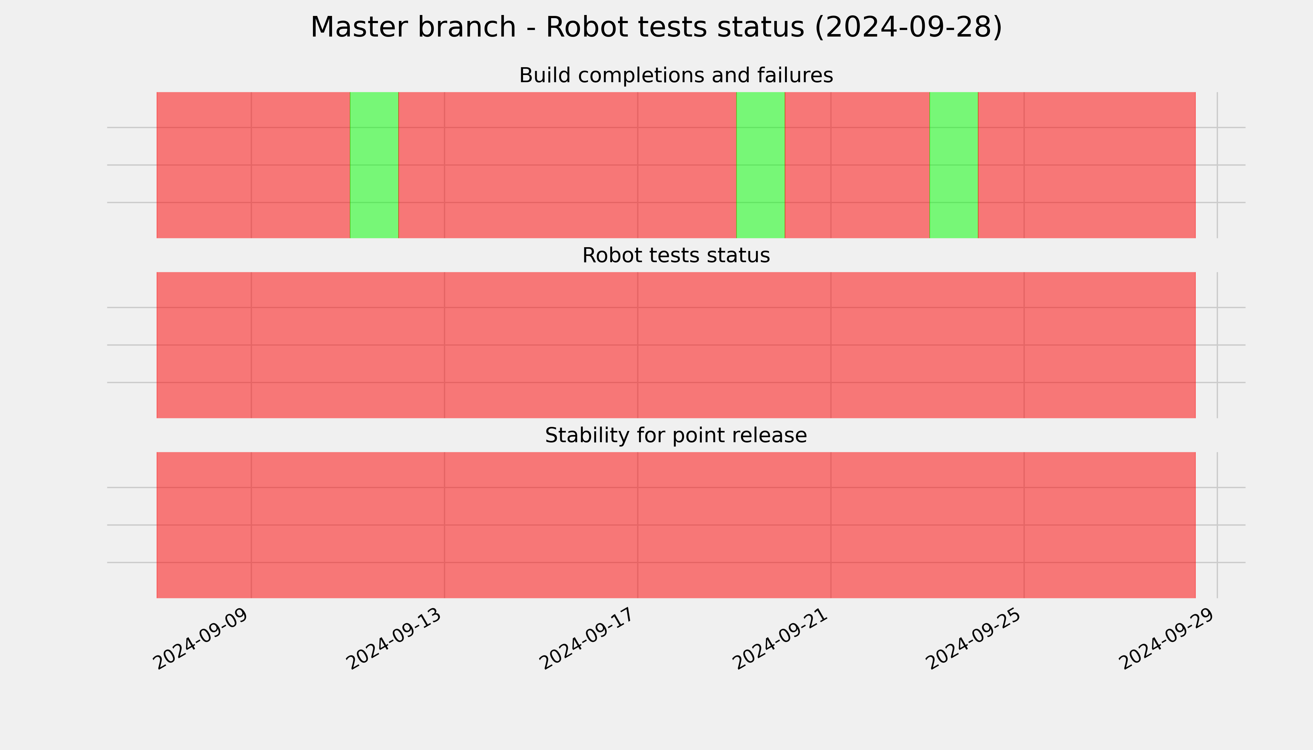Viewport: 1313px width, 750px height.
Task: Click inside the red Robot tests status chart
Action: (x=676, y=345)
